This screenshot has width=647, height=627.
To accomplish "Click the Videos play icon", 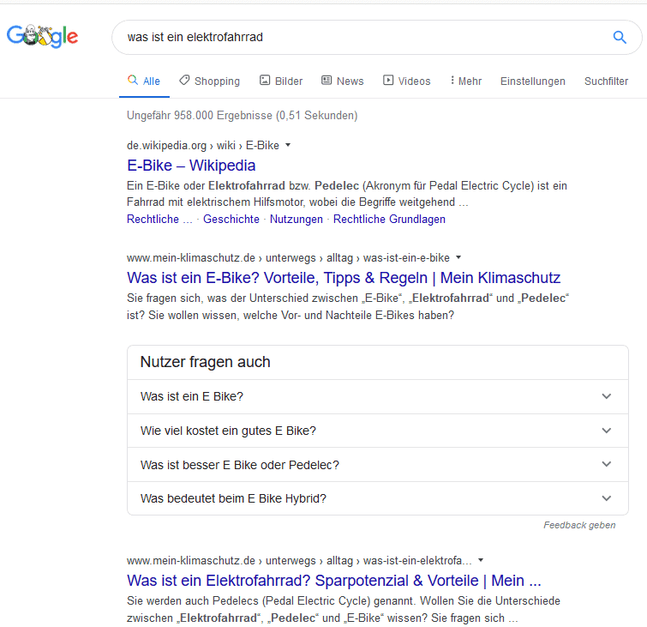I will point(388,80).
